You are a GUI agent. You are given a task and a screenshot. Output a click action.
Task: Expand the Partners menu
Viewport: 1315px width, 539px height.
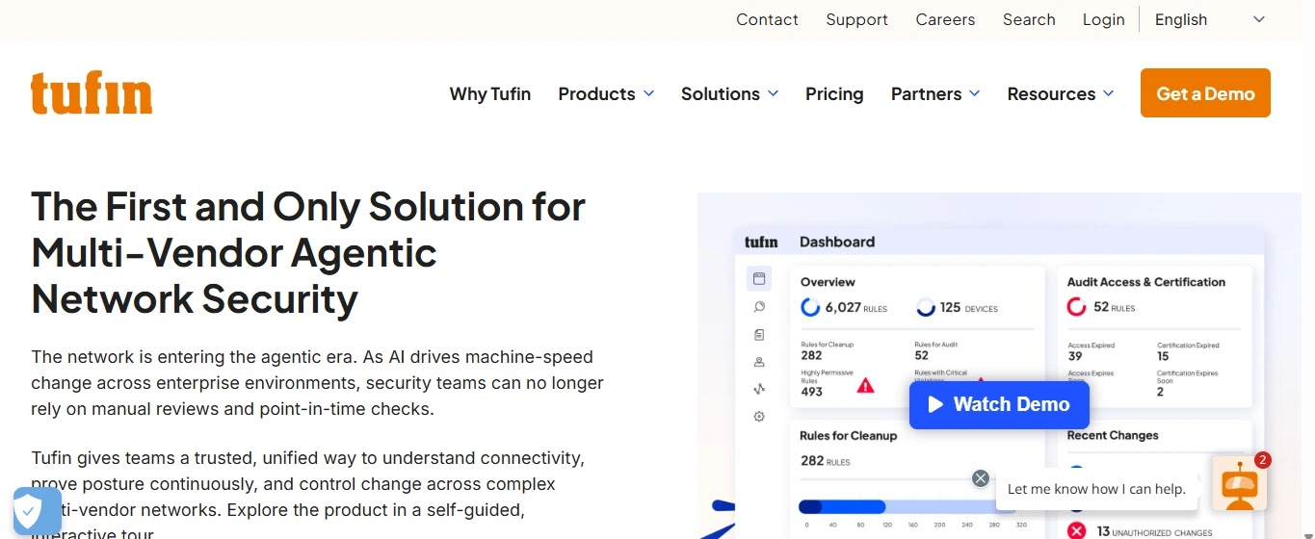[x=935, y=93]
